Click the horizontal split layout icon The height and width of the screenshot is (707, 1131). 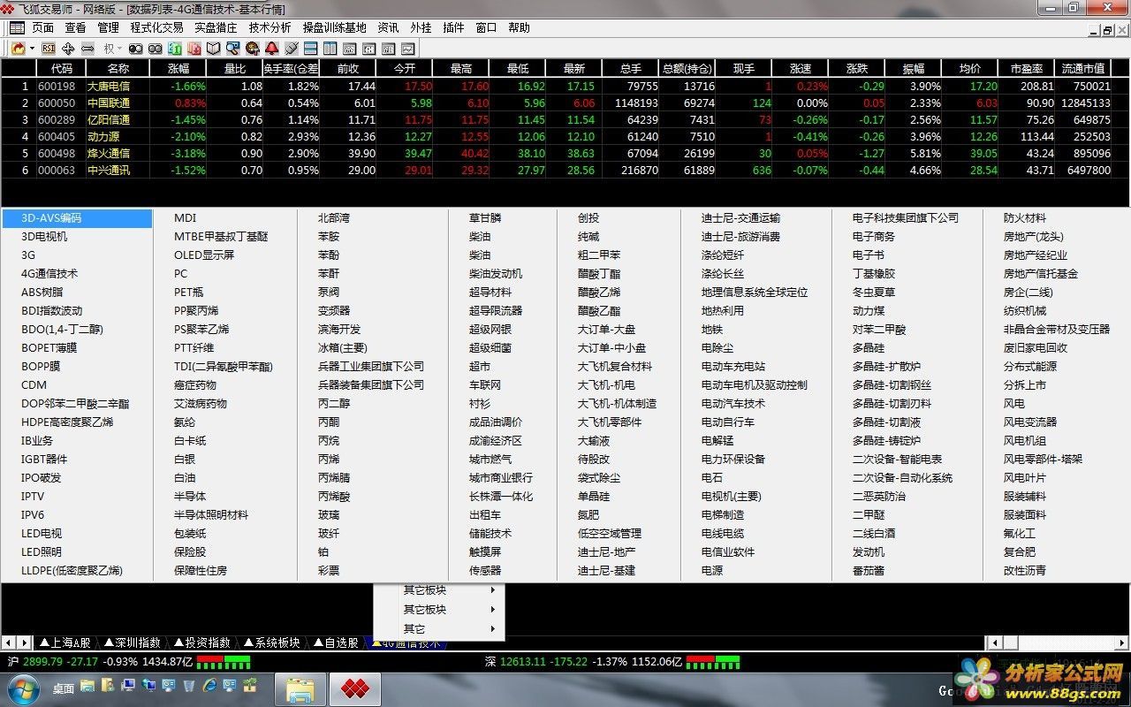(x=311, y=48)
